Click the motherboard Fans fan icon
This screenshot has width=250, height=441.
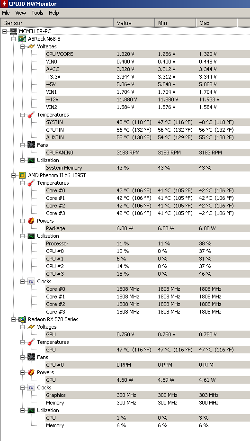[x=31, y=145]
